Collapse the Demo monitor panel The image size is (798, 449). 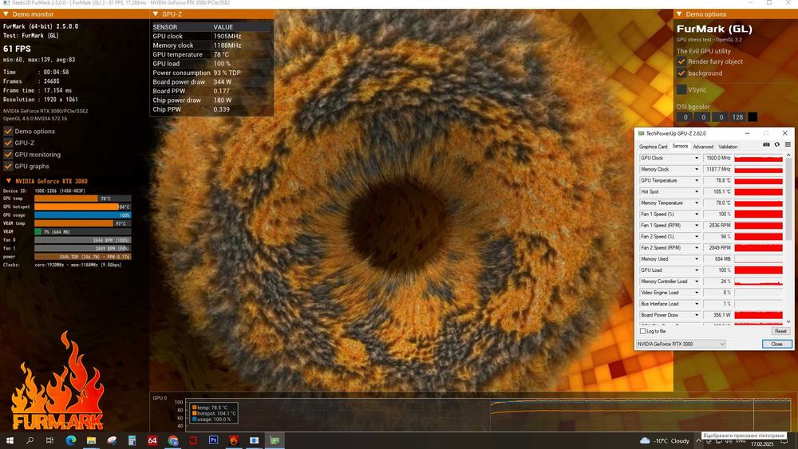(6, 14)
